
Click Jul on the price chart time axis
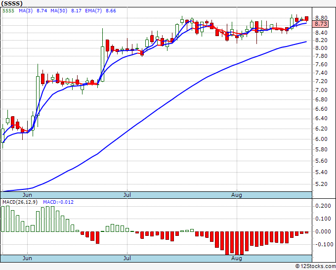127,195
